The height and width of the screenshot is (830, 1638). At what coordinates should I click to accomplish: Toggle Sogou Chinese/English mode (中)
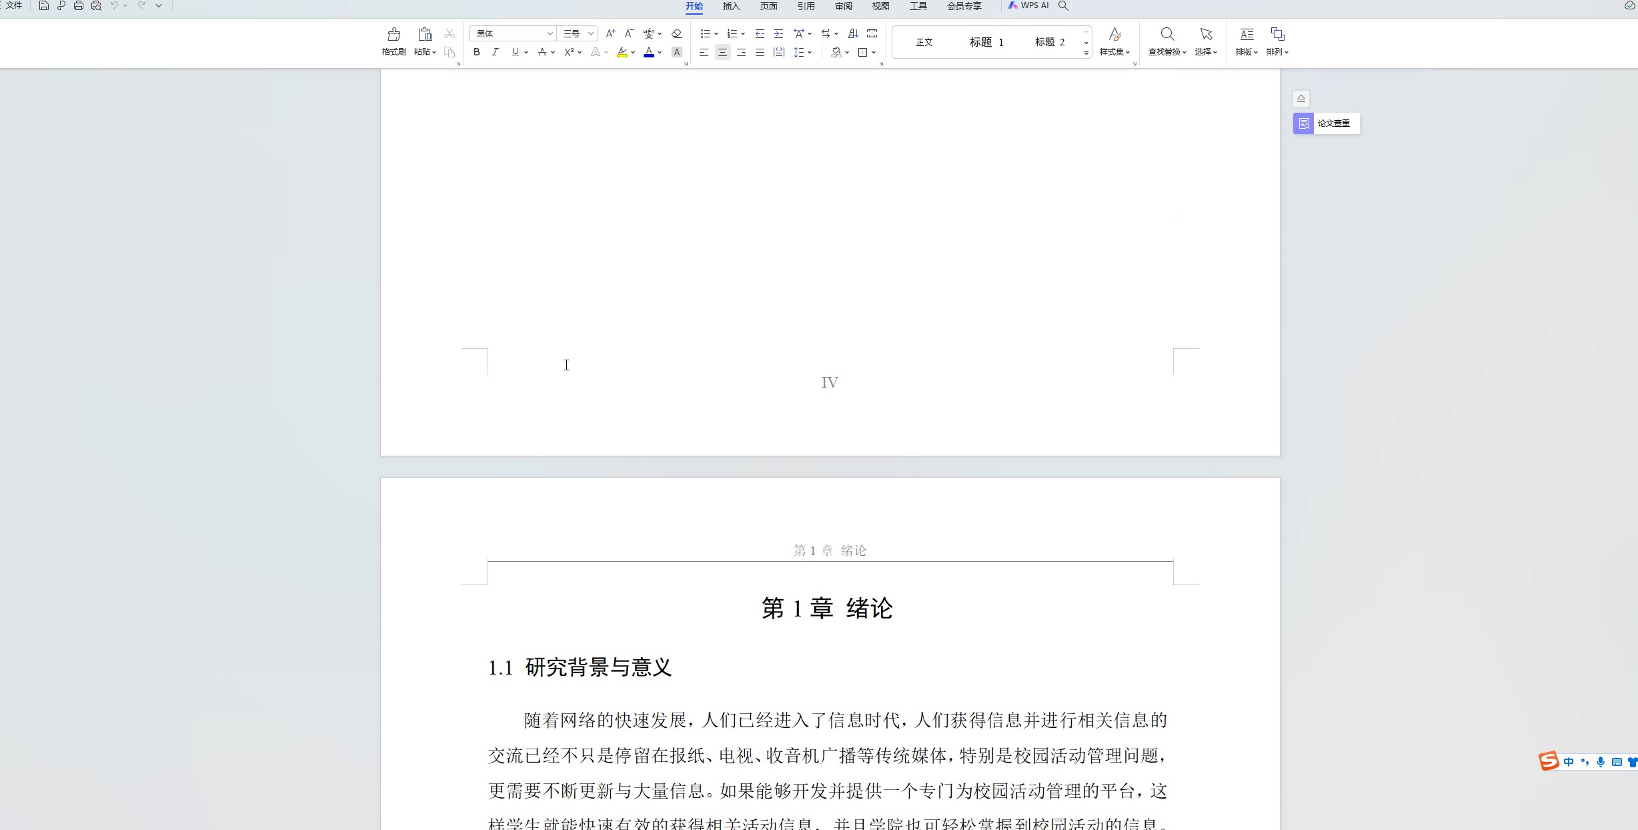click(1569, 762)
